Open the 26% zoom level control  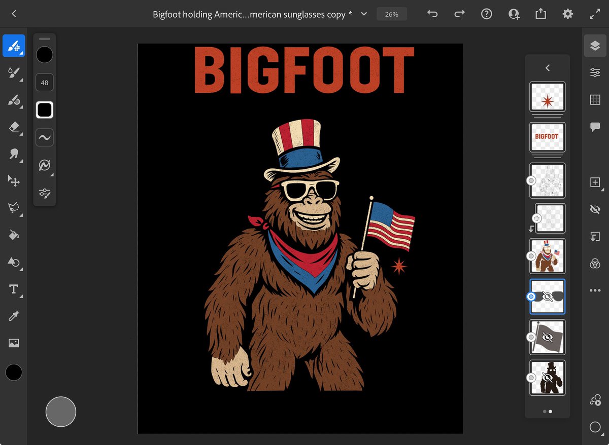391,14
